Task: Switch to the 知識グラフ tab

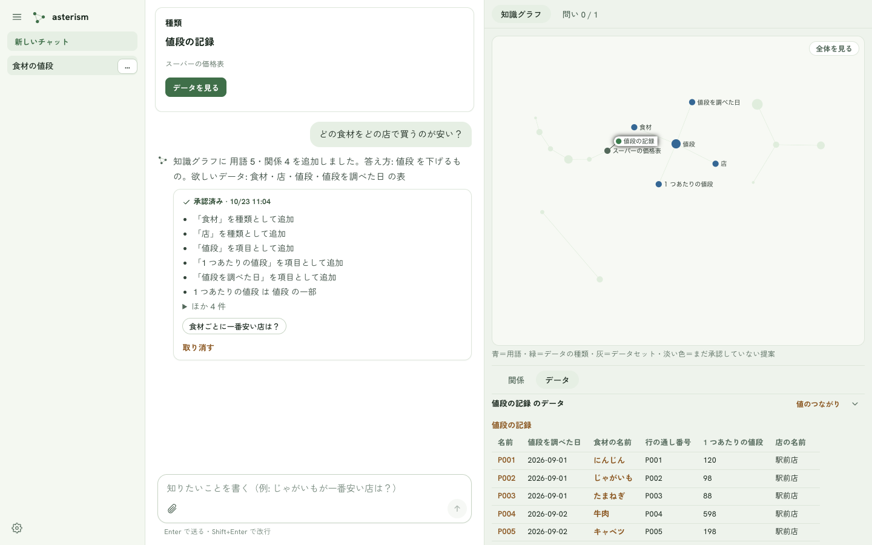Action: tap(521, 15)
